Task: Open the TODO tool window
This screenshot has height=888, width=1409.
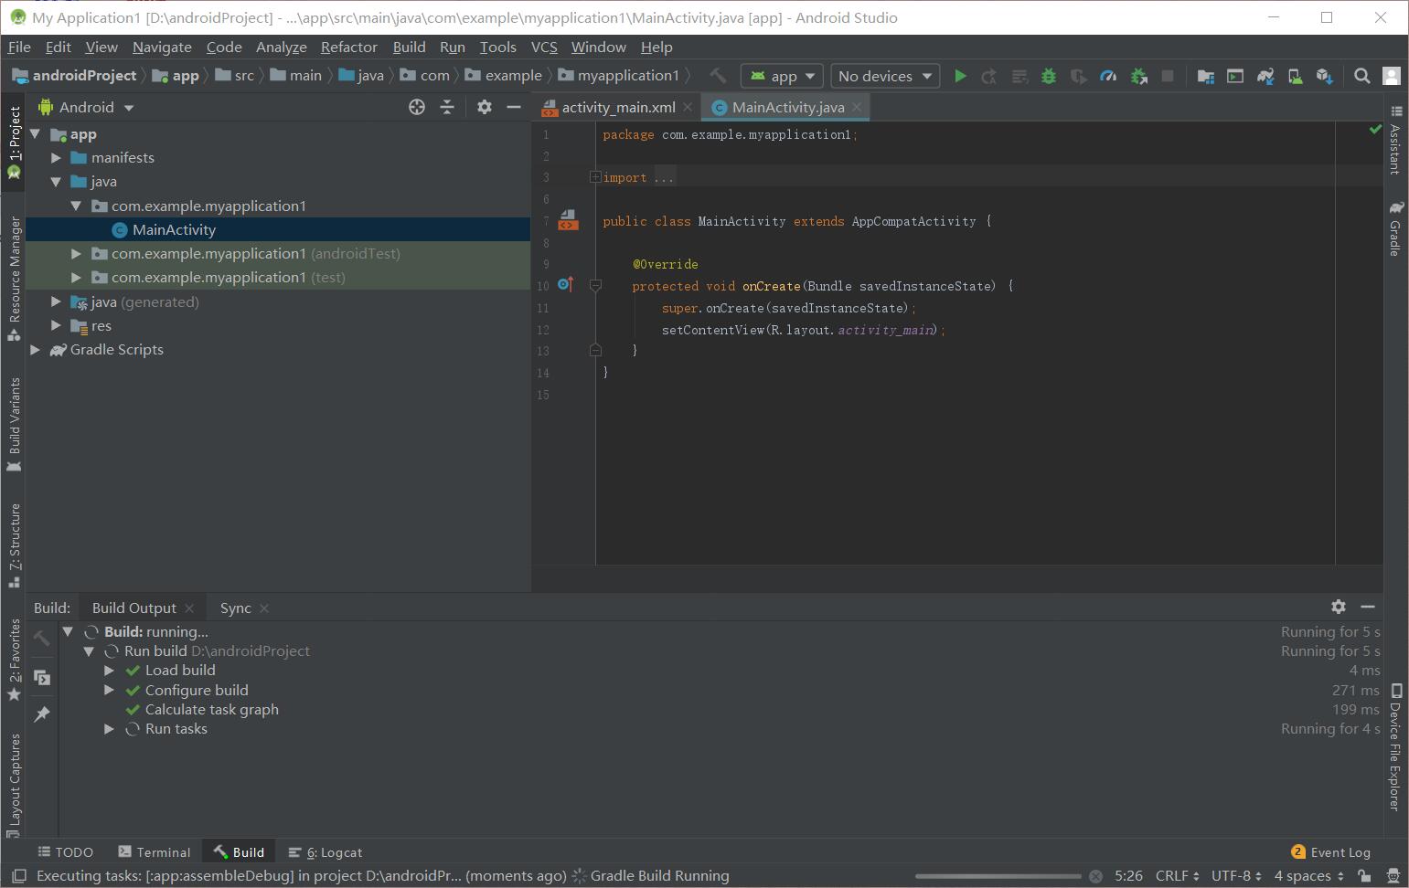Action: pos(65,851)
